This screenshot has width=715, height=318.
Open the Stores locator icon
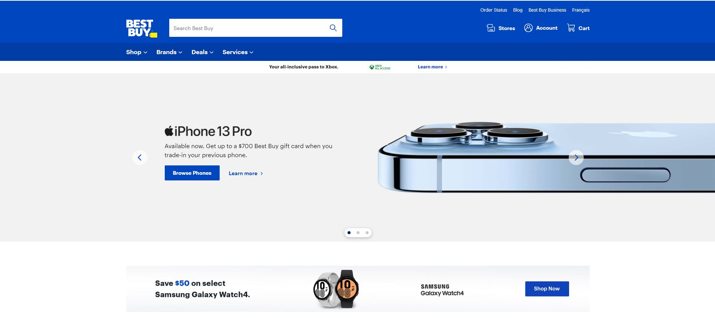click(490, 28)
